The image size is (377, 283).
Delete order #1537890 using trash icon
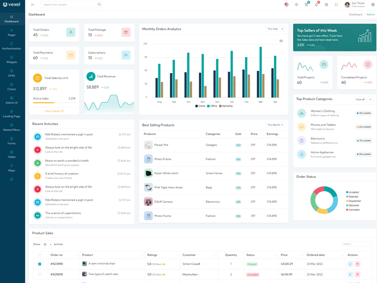pyautogui.click(x=357, y=264)
